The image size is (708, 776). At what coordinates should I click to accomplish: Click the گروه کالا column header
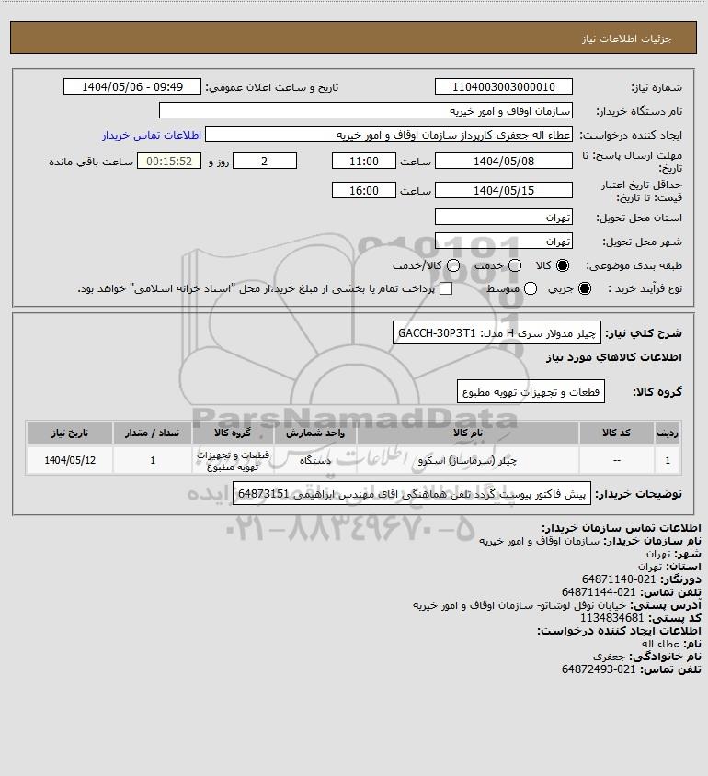click(x=233, y=433)
